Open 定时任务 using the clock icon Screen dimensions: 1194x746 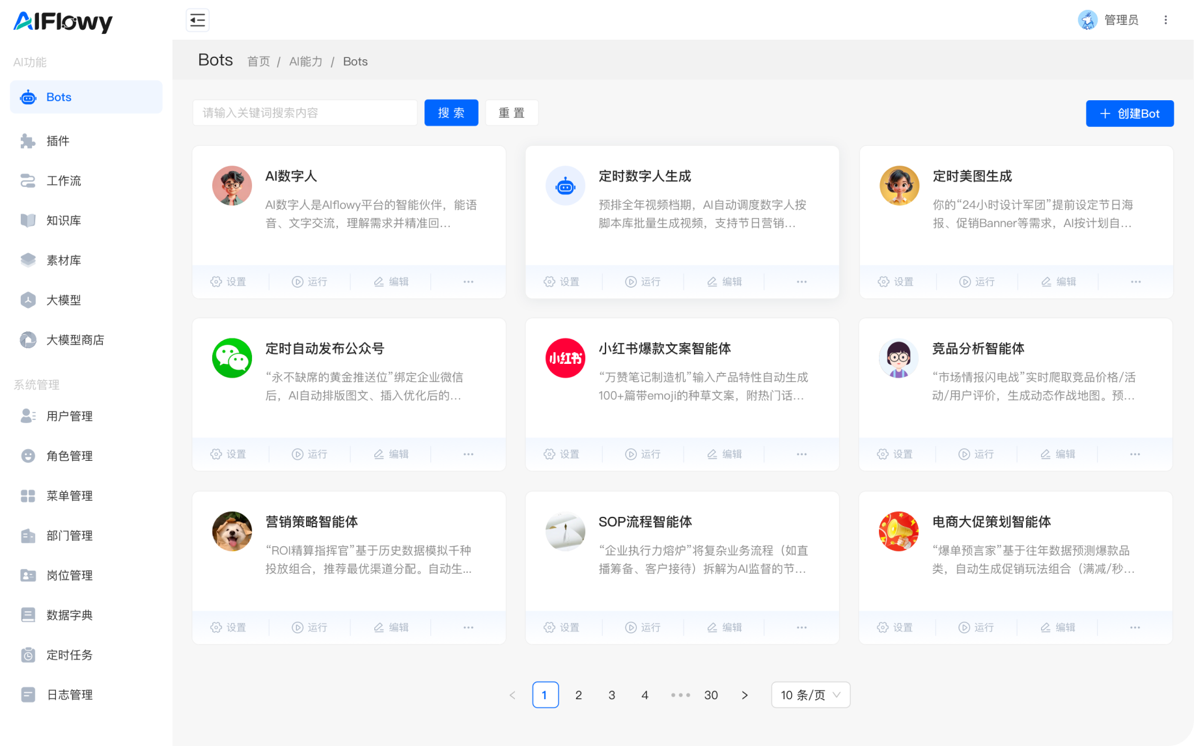click(28, 655)
